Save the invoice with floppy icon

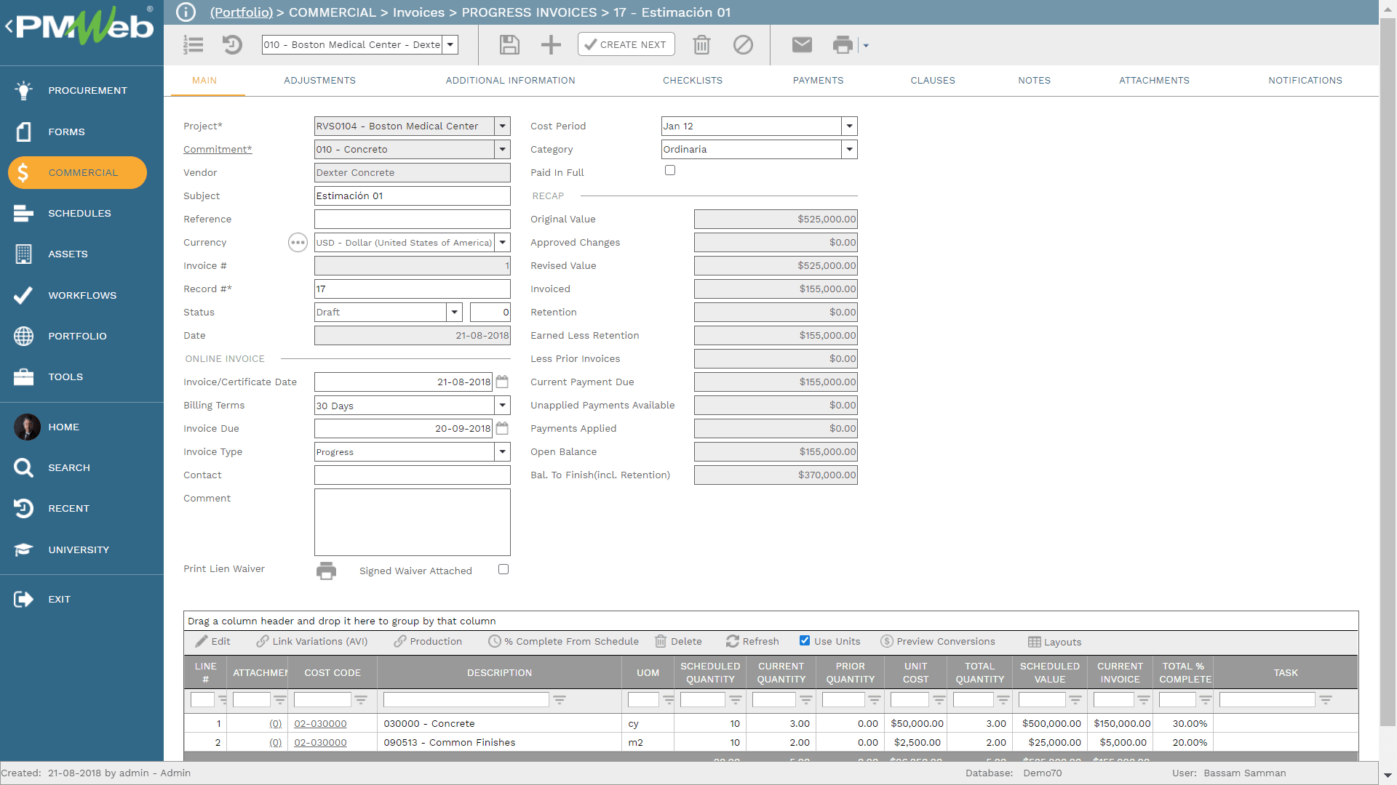[x=509, y=45]
